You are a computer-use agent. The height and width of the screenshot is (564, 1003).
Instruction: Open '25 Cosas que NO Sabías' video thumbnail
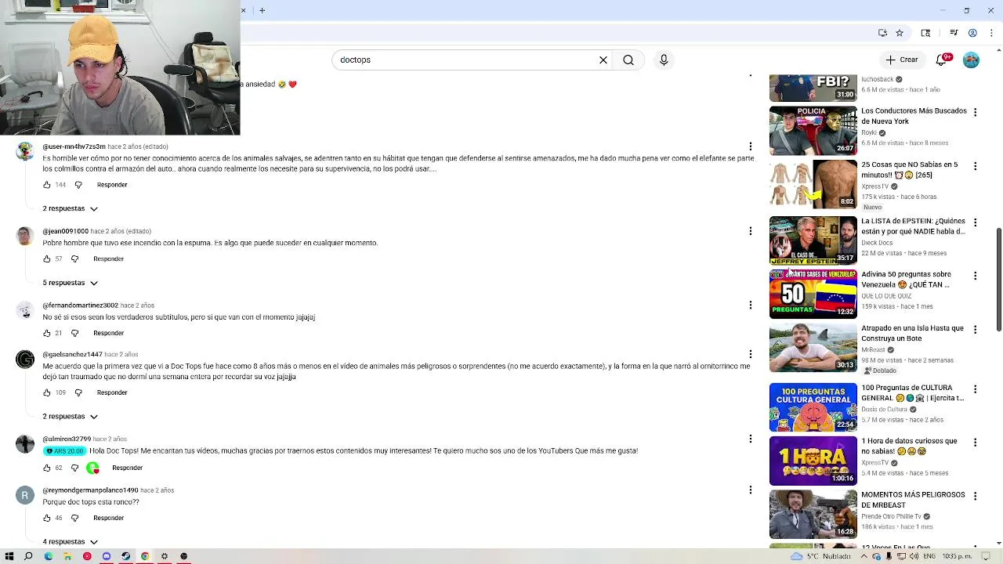(x=813, y=184)
